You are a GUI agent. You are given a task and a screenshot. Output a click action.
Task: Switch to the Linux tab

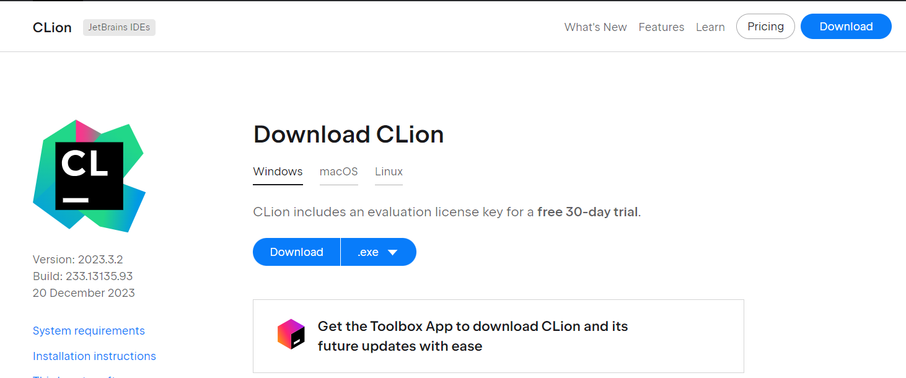point(389,172)
